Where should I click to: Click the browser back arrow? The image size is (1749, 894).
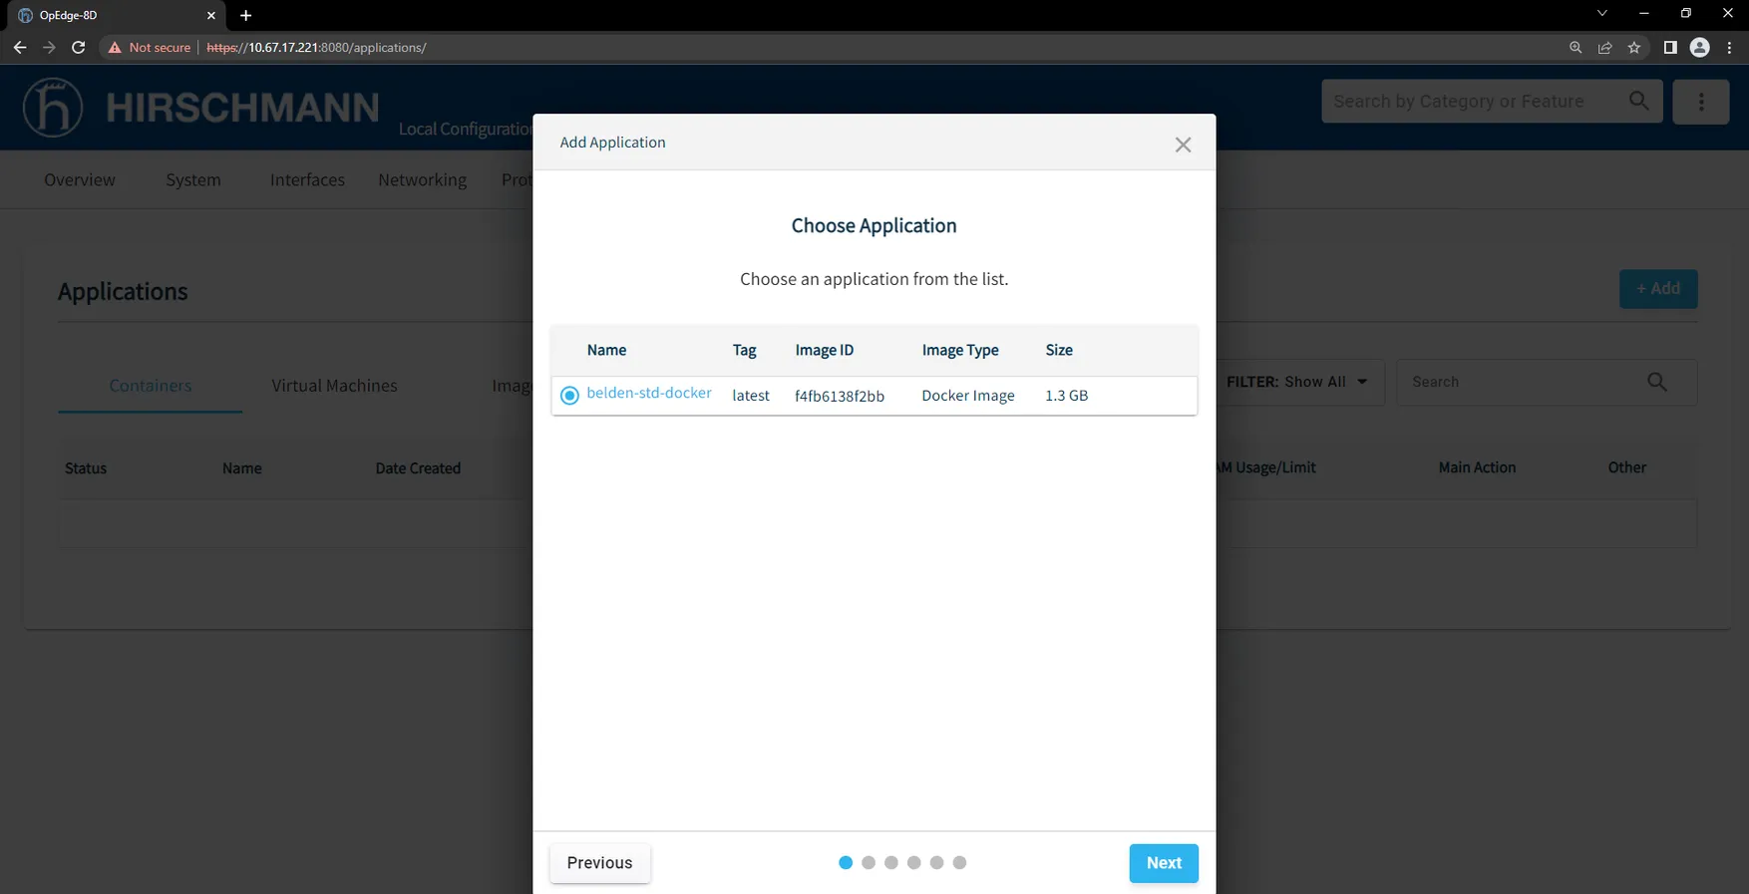click(x=20, y=47)
